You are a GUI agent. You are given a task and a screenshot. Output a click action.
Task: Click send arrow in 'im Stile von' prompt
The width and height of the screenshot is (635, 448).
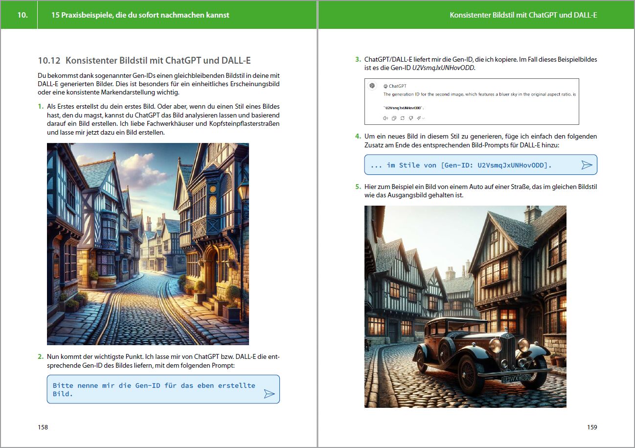[x=587, y=165]
